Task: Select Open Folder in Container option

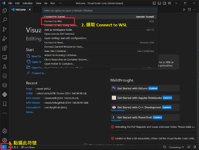Action: [99, 64]
